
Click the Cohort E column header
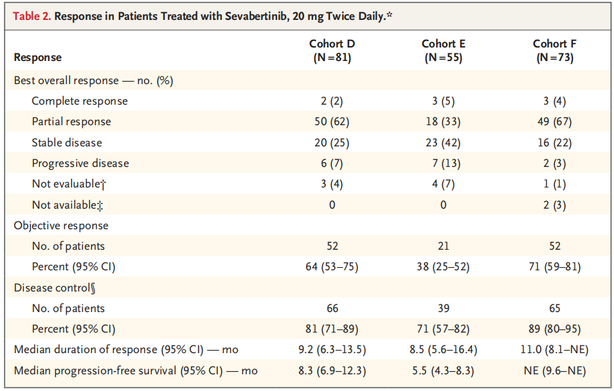point(443,51)
